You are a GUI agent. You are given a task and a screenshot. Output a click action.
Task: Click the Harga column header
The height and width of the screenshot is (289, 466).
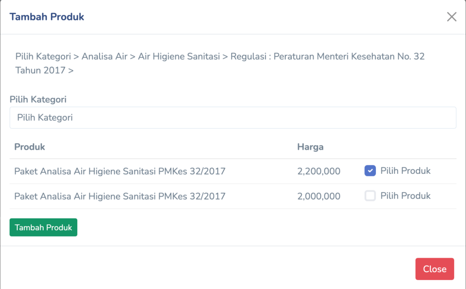click(x=310, y=147)
